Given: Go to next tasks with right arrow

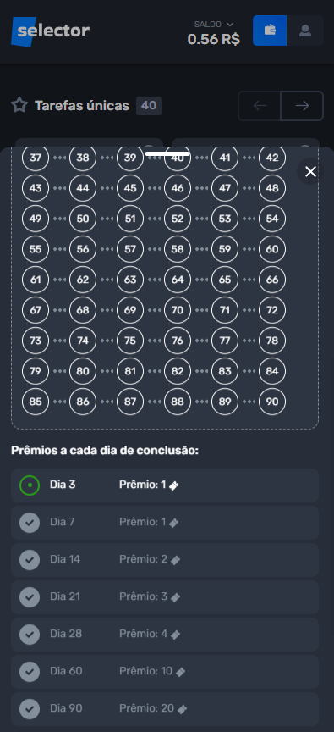Looking at the screenshot, I should pos(303,106).
